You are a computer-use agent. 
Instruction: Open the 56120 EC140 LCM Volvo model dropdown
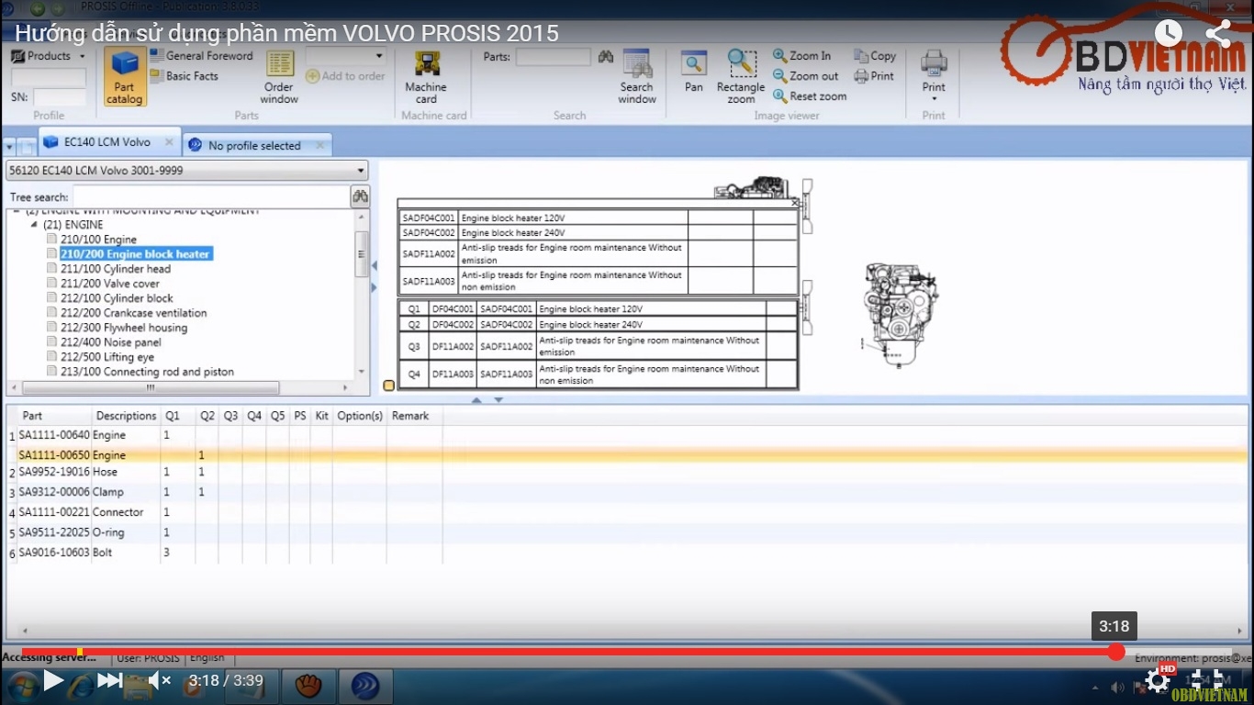click(x=186, y=171)
